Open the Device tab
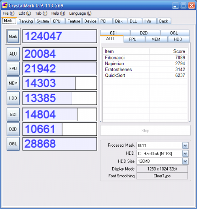Image resolution: width=197 pixels, height=209 pixels. pyautogui.click(x=90, y=21)
